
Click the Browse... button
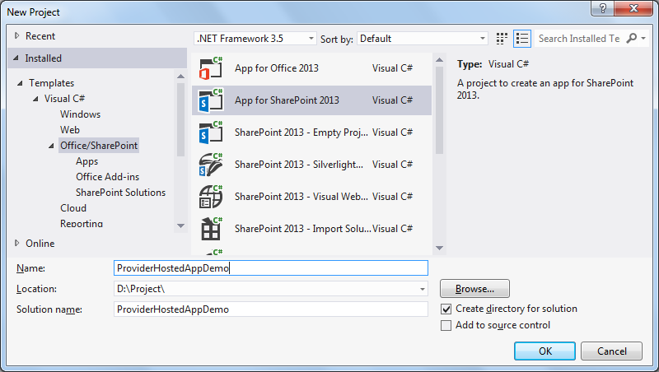tap(475, 289)
